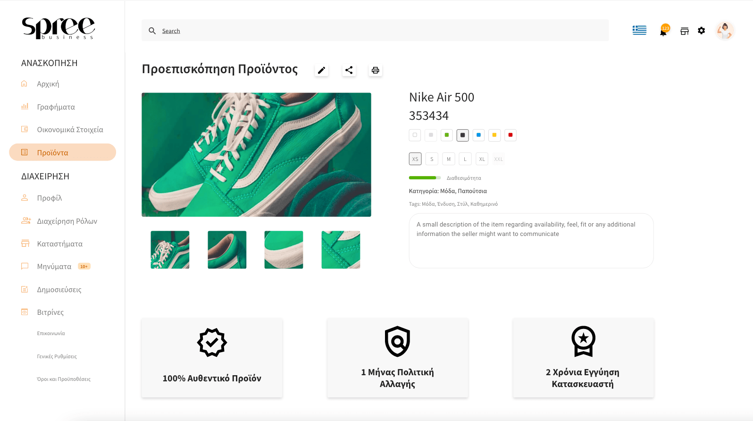The height and width of the screenshot is (421, 753).
Task: Click the edit pencil icon
Action: (321, 70)
